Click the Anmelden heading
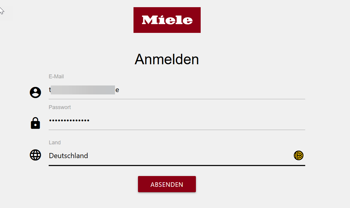Viewport: 350px width, 208px height. pyautogui.click(x=167, y=59)
